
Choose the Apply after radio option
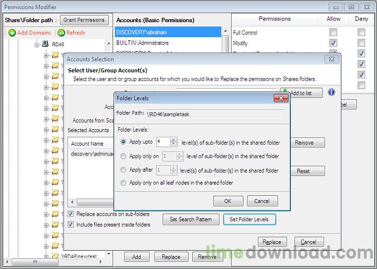[x=124, y=170]
